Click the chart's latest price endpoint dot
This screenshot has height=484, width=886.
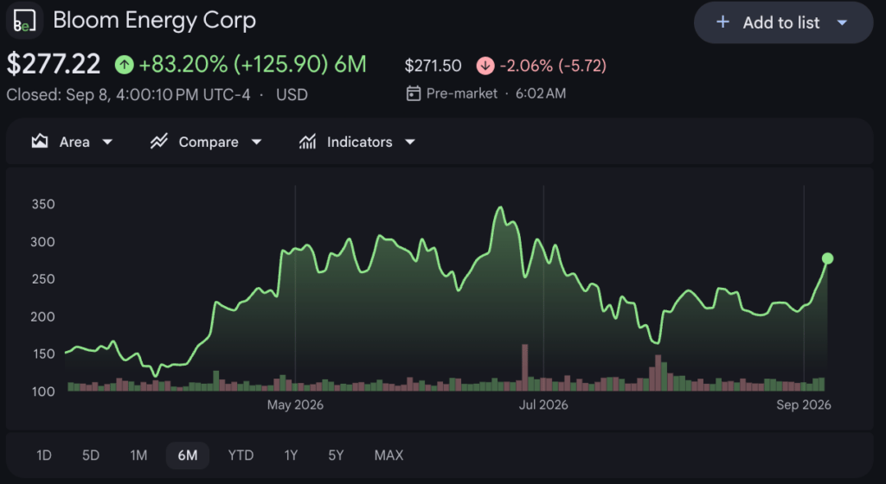827,258
